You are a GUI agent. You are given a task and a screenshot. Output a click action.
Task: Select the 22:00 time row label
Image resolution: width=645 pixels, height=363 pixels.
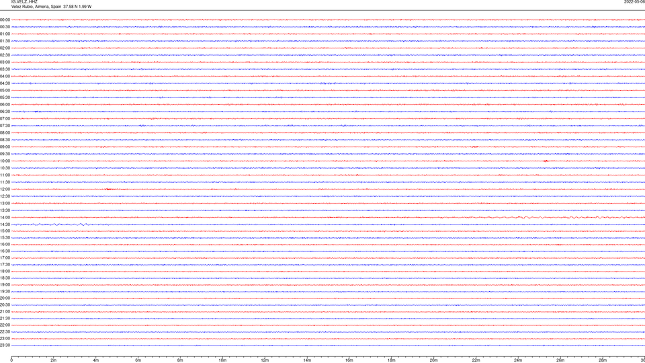click(x=5, y=325)
